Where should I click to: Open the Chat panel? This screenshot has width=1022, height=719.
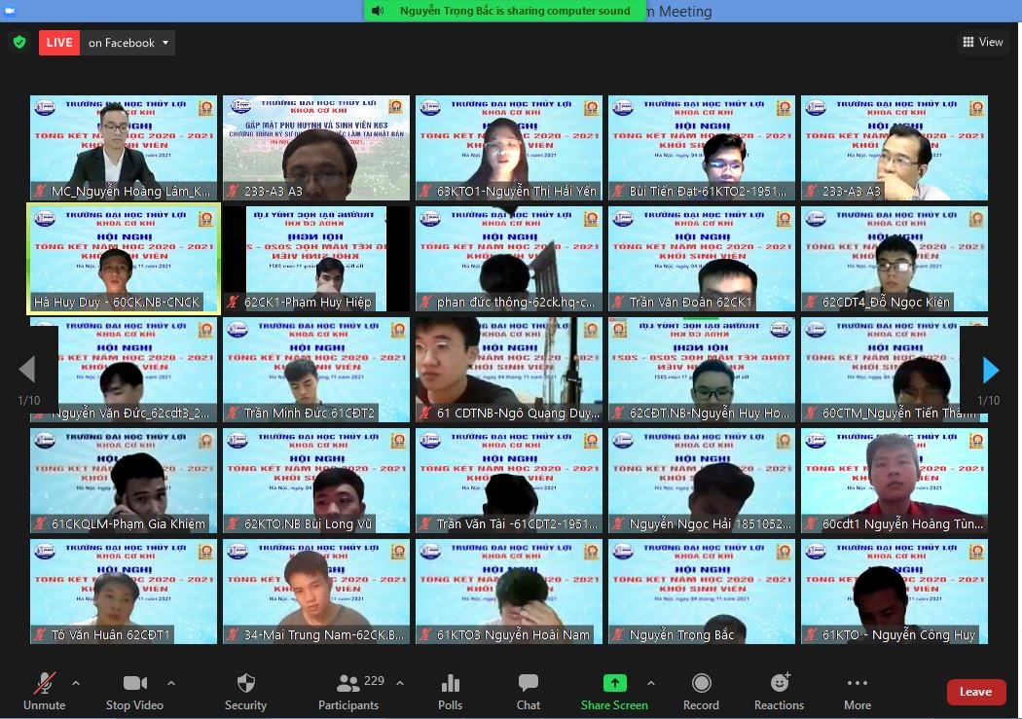tap(529, 691)
